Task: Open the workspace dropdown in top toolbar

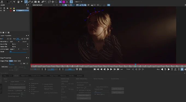Action: click(78, 2)
